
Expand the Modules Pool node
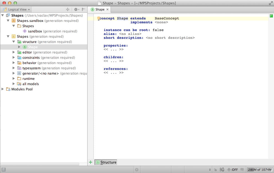pyautogui.click(x=3, y=89)
